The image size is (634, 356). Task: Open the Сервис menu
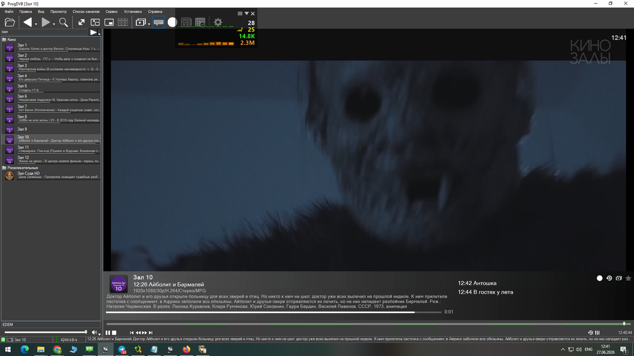pyautogui.click(x=112, y=11)
